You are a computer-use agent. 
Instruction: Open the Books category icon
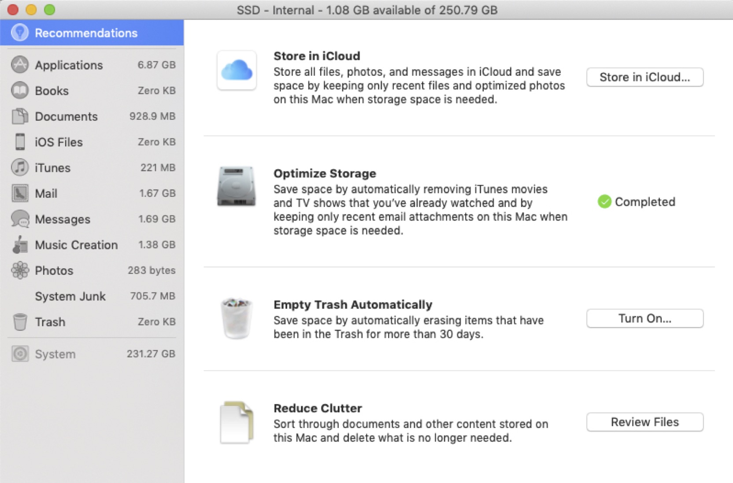(x=19, y=91)
